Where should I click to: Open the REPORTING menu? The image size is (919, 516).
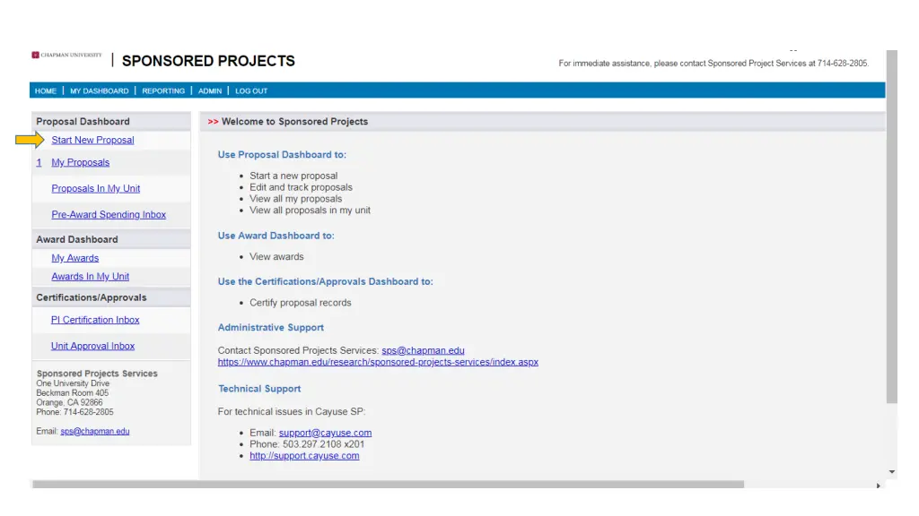click(163, 91)
